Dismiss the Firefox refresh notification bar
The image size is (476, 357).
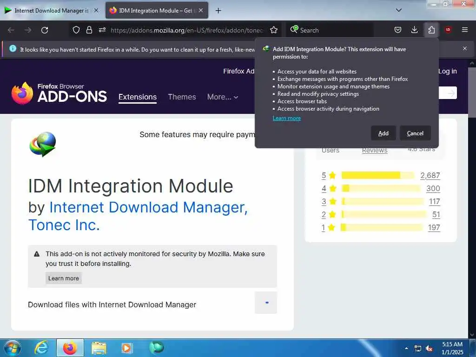coord(465,48)
